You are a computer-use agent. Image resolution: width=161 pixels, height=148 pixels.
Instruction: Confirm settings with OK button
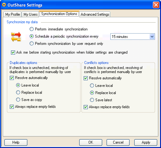pos(91,142)
